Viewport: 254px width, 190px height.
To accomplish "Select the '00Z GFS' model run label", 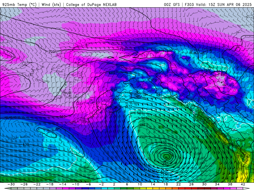I will click(x=172, y=5).
